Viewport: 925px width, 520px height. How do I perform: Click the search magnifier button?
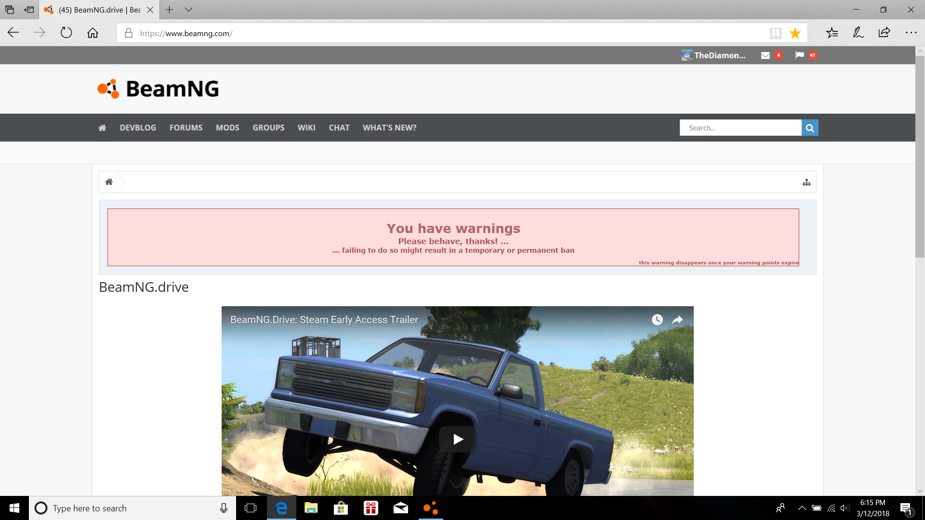pos(810,128)
